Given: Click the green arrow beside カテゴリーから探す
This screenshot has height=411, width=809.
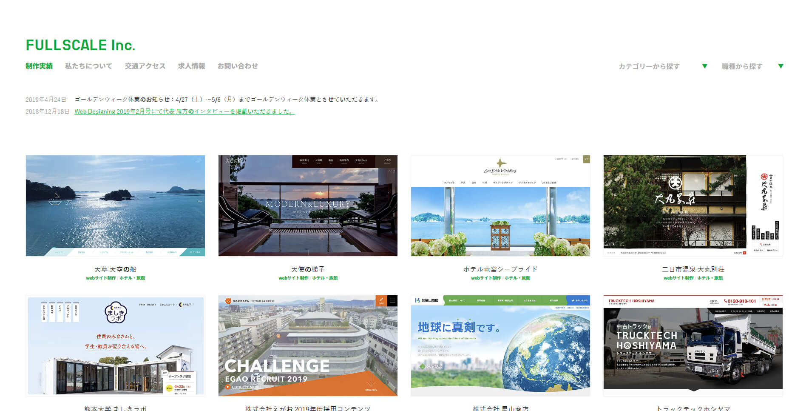Looking at the screenshot, I should point(704,66).
